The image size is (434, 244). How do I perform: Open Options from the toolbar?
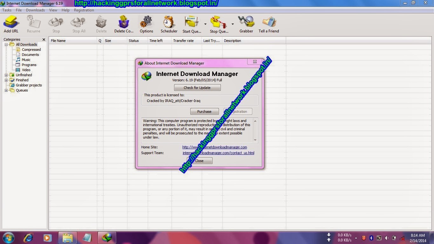(146, 24)
